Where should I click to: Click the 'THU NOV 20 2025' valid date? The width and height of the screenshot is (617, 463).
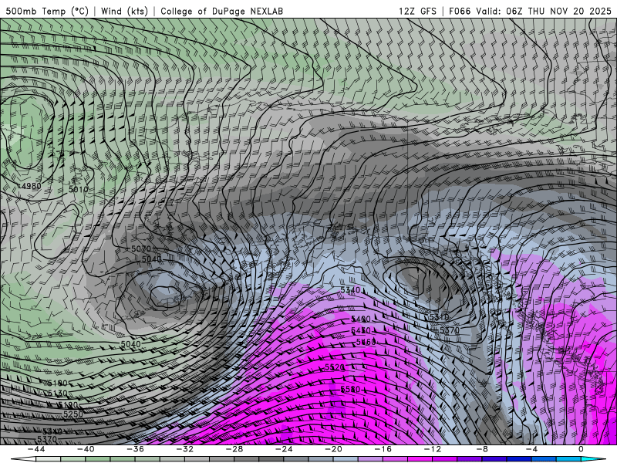click(569, 11)
